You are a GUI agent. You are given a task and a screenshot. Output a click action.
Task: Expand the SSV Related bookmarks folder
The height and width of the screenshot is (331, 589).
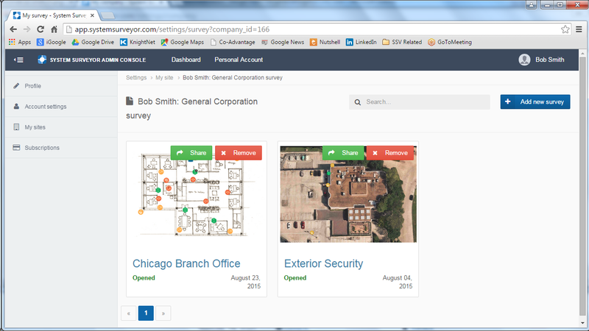click(x=402, y=42)
